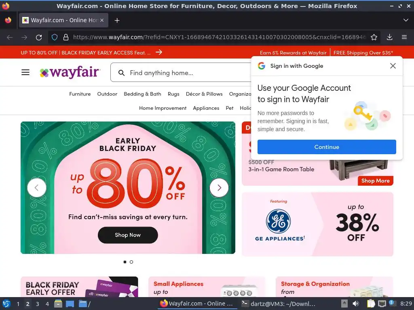Open the file manager taskbar icon

pyautogui.click(x=58, y=304)
